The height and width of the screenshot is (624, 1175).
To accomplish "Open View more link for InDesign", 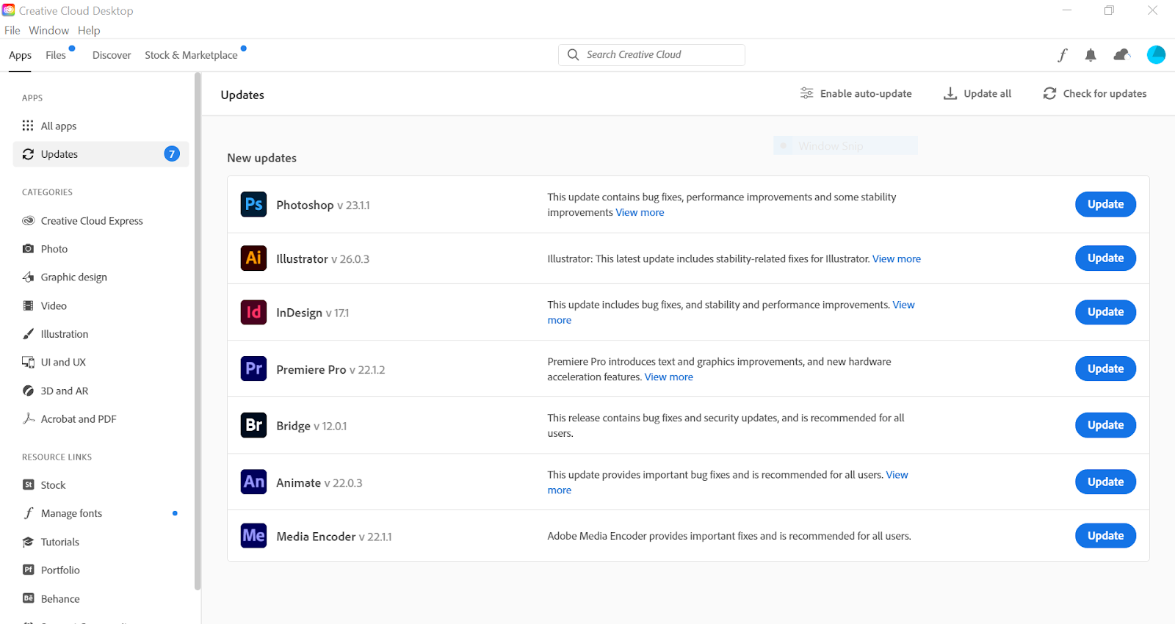I will point(903,305).
